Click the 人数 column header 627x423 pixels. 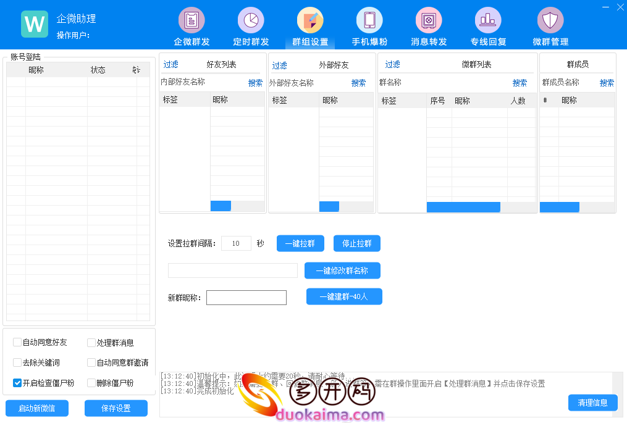tap(518, 101)
